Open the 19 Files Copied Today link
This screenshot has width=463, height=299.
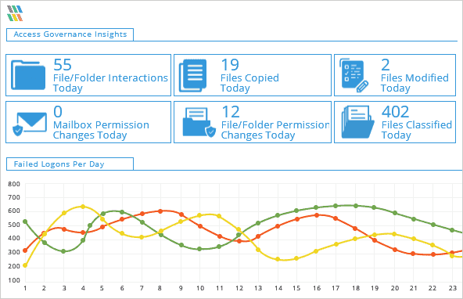(x=249, y=76)
